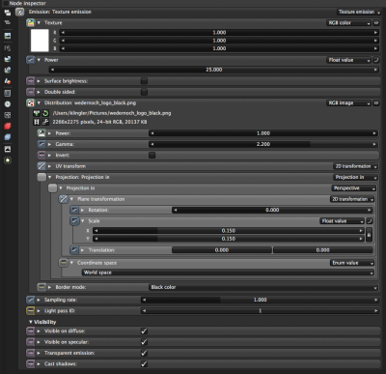Open the top-level 2D transformation dropdown for UV transform
The width and height of the screenshot is (386, 374).
[355, 166]
